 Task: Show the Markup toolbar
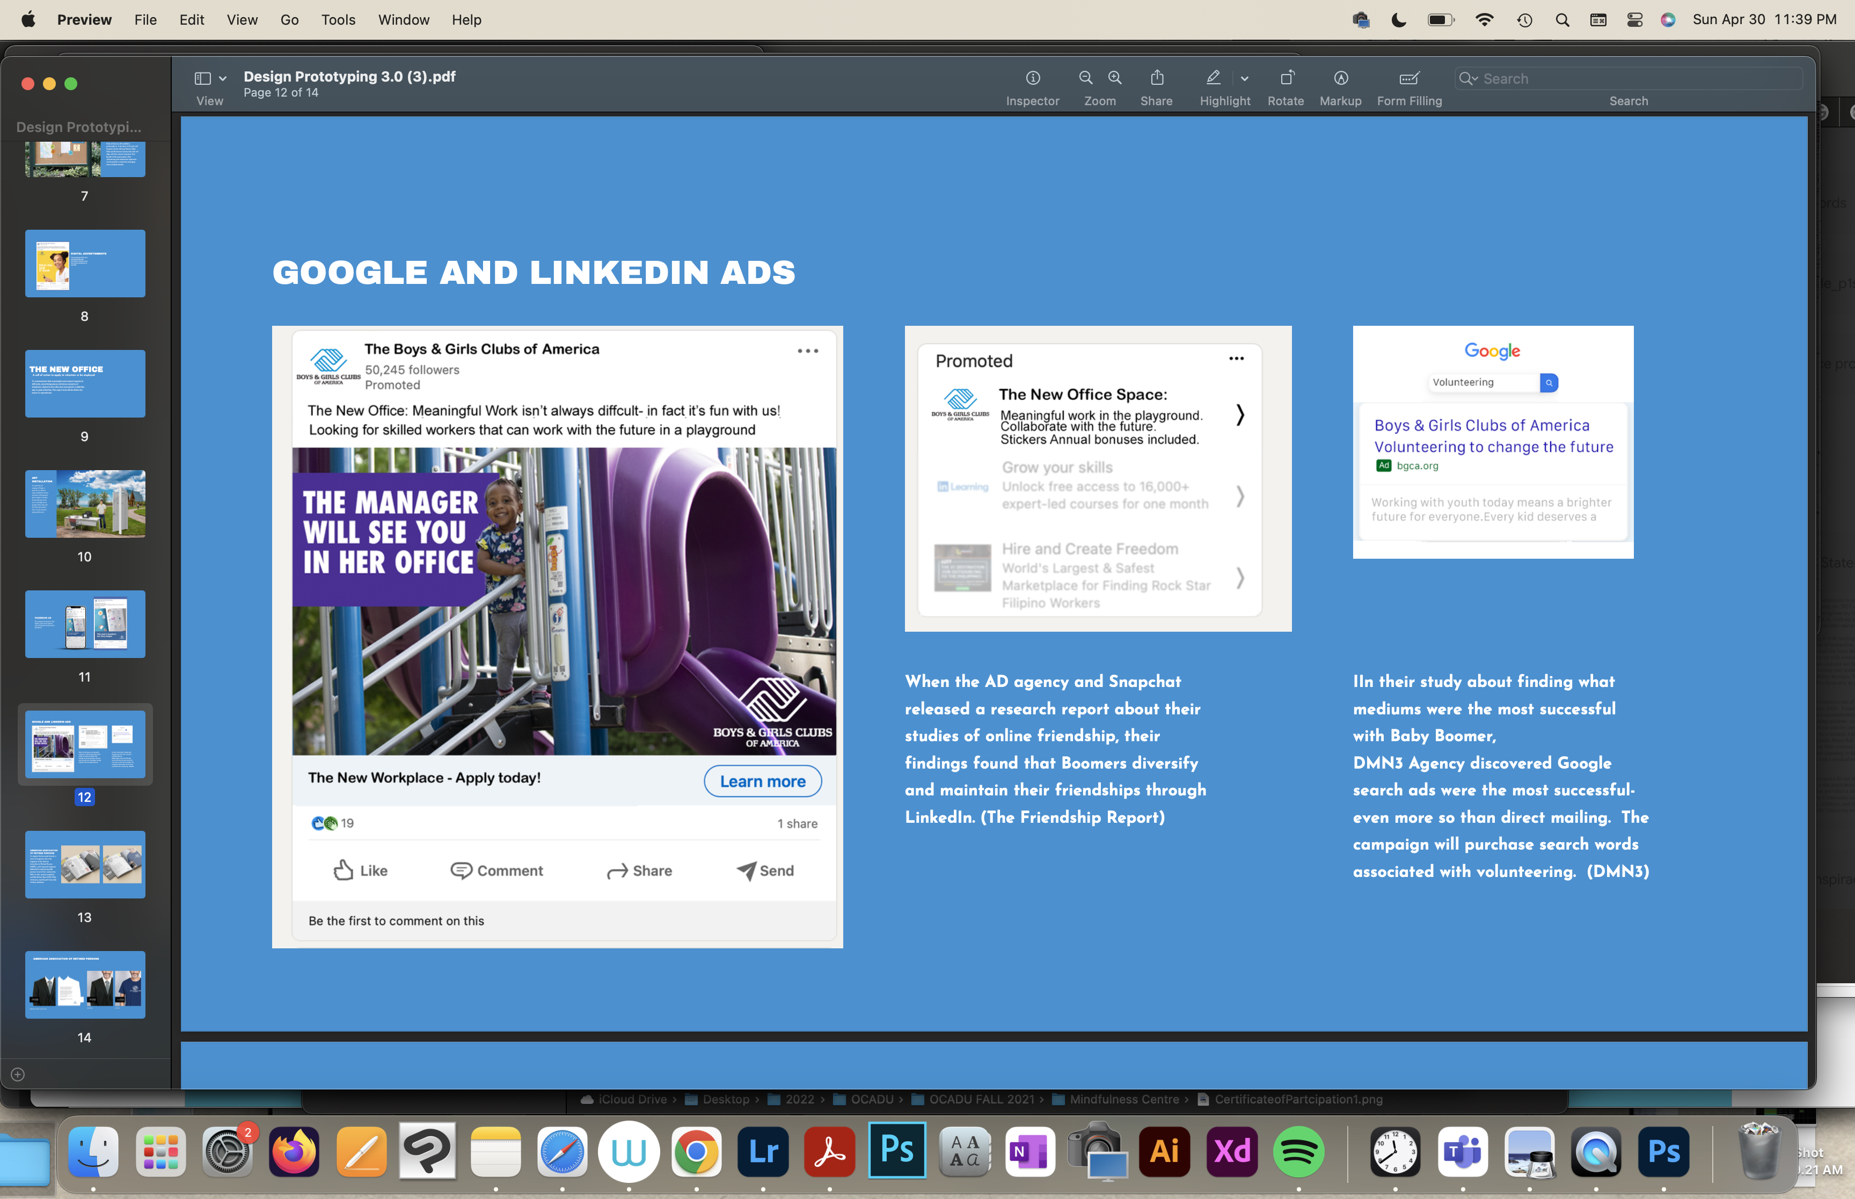(x=1340, y=78)
